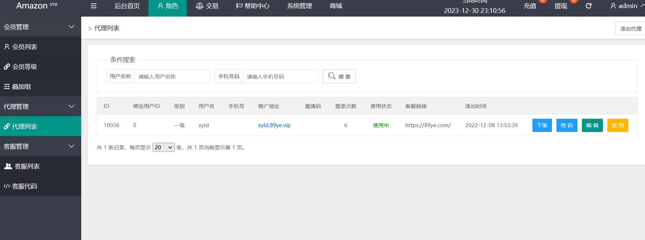Open 客服列表 in the sidebar

(x=41, y=166)
